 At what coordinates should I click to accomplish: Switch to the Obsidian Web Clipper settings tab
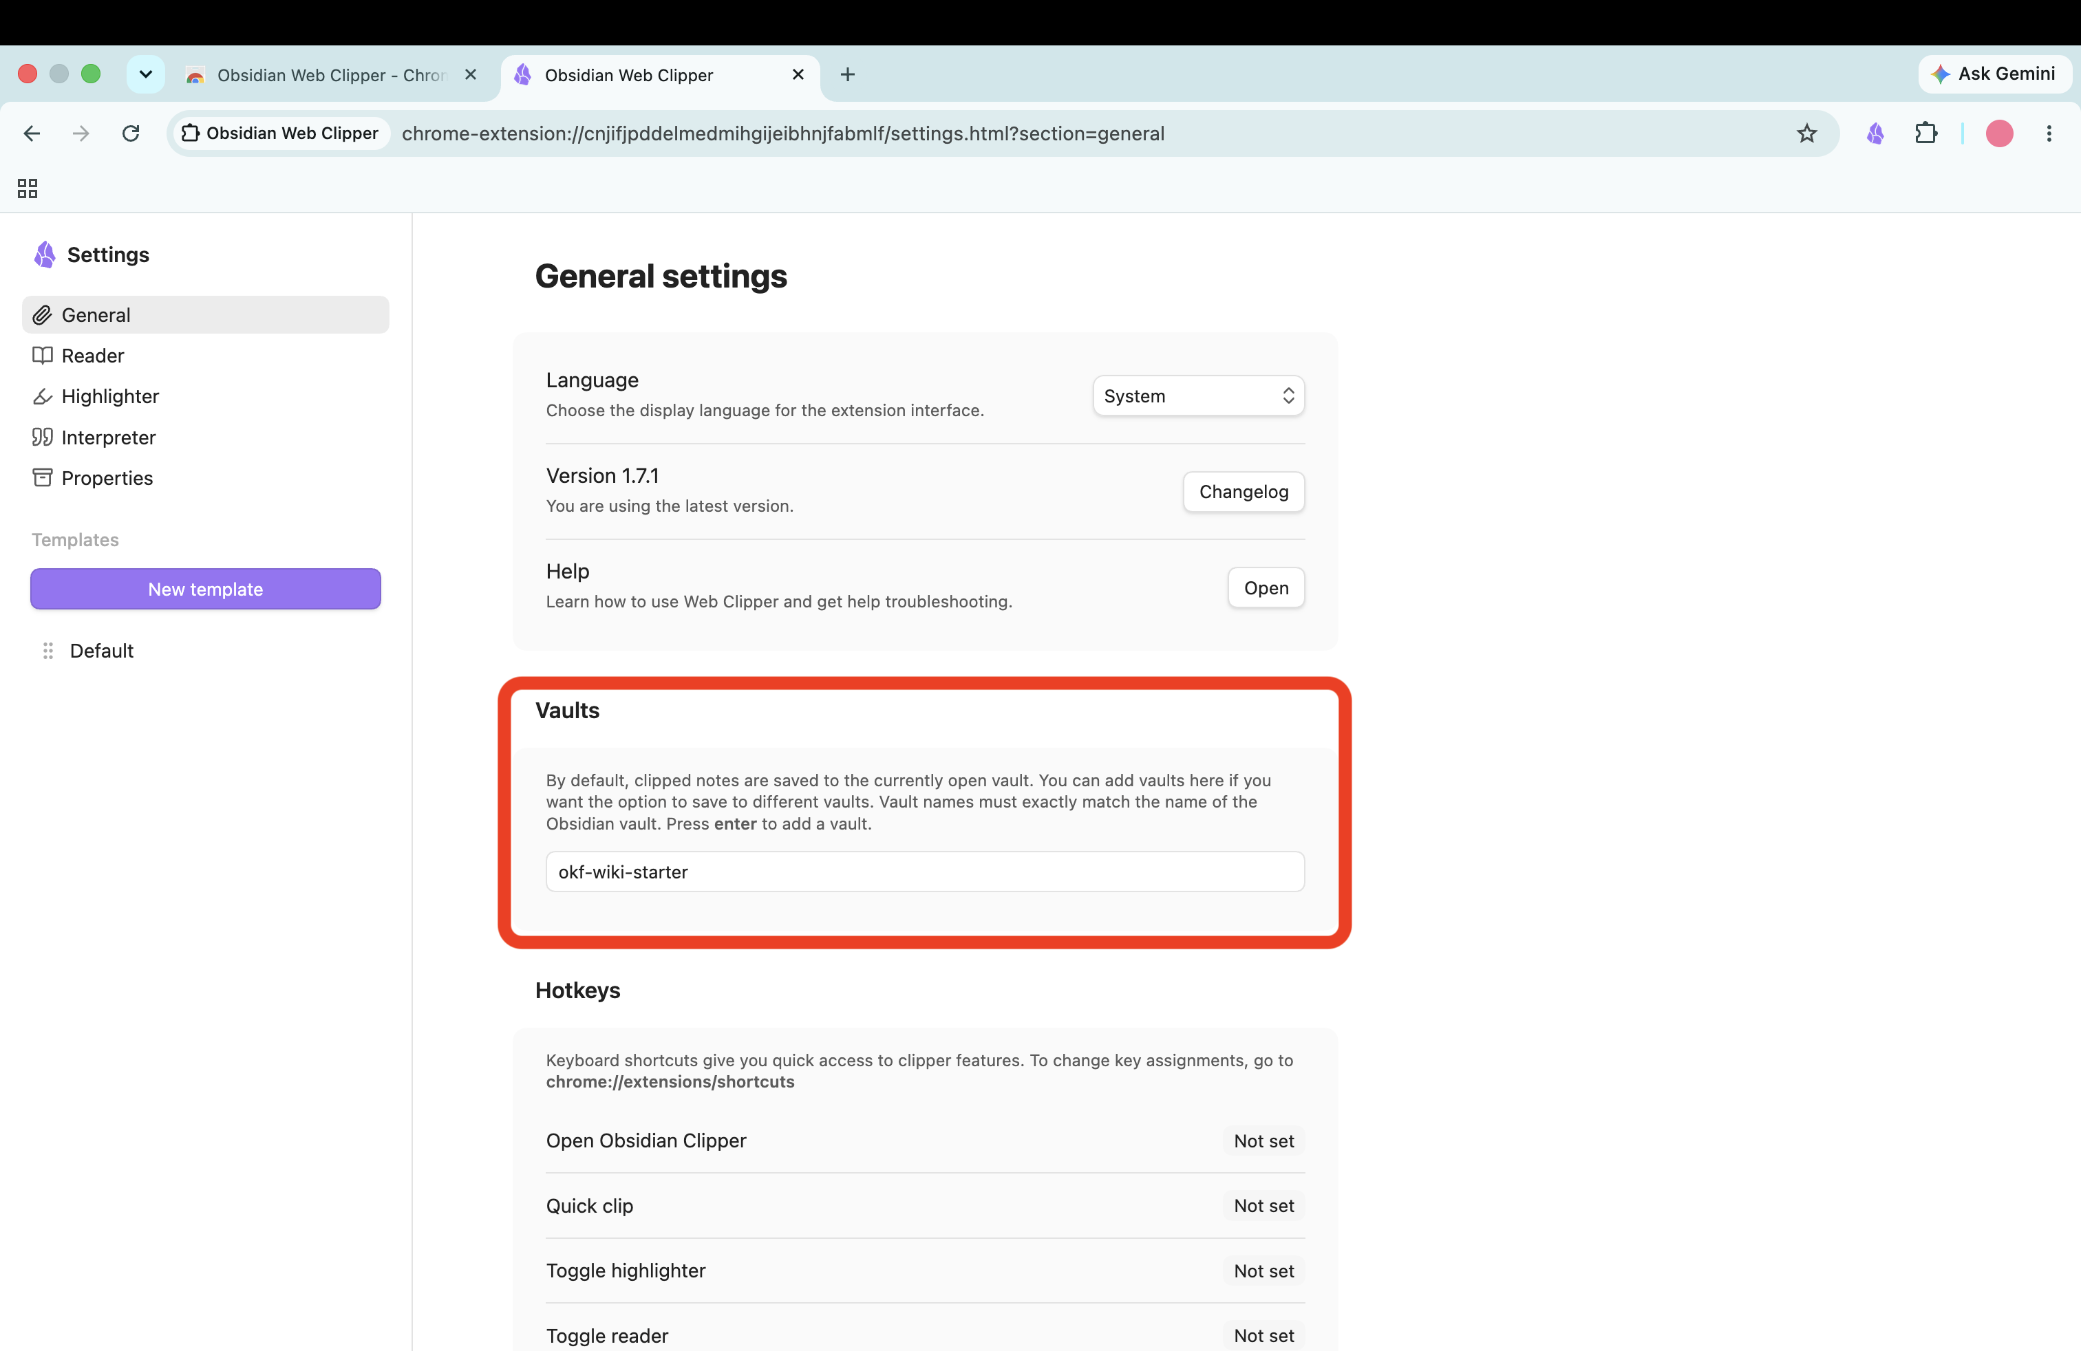660,75
